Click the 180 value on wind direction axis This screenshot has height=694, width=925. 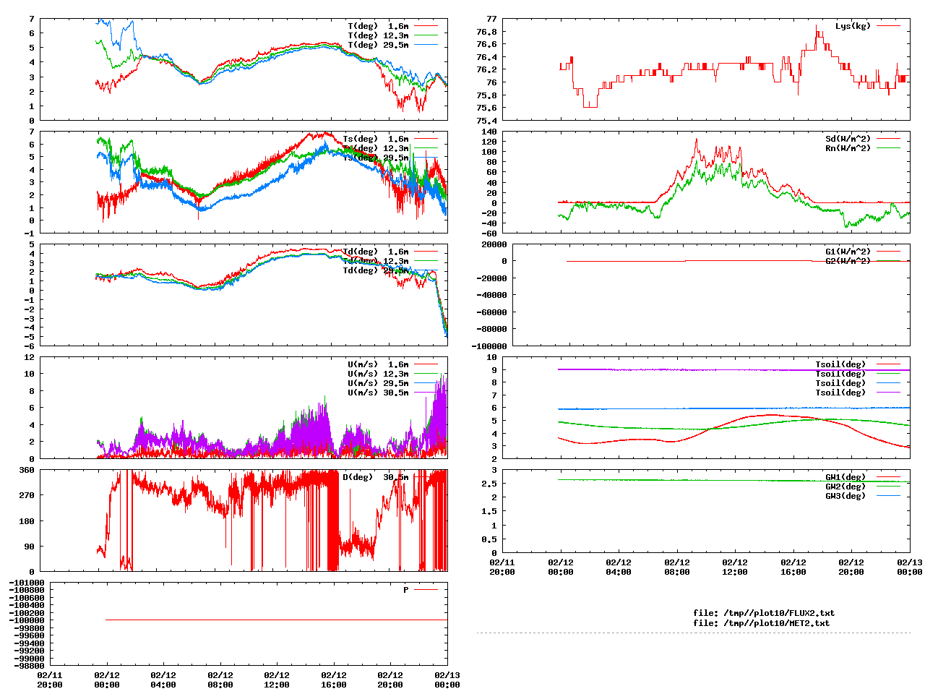[x=27, y=520]
